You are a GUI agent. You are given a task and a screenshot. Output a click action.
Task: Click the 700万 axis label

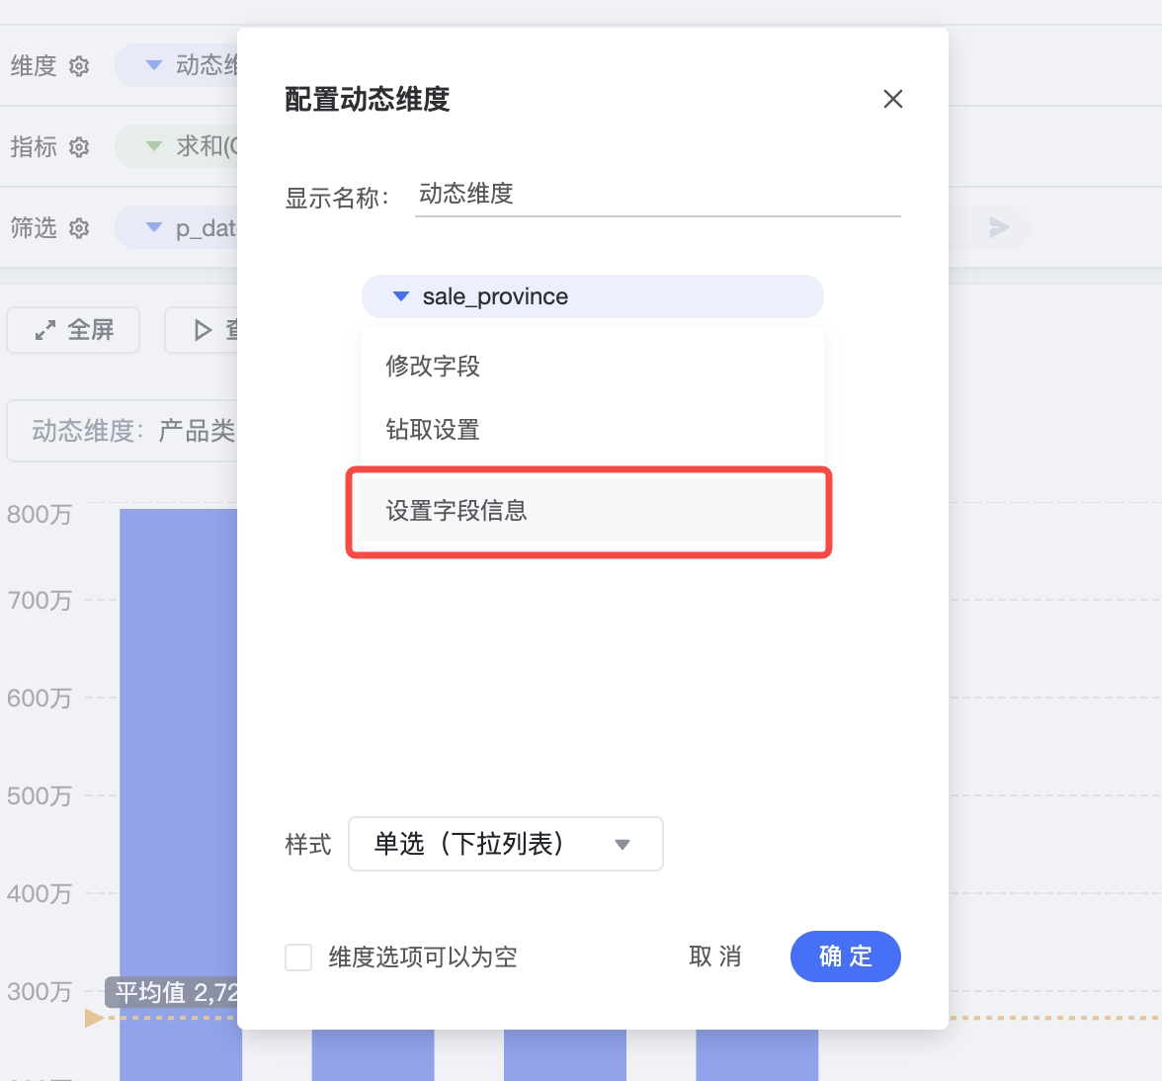tap(40, 600)
